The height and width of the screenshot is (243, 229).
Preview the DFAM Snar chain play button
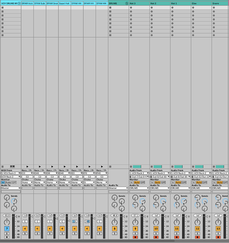pos(52,167)
